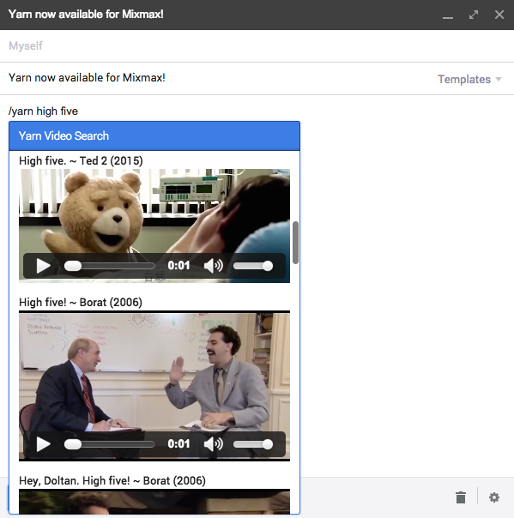Mute the Ted 2 video speaker icon
The image size is (514, 518).
pos(214,266)
